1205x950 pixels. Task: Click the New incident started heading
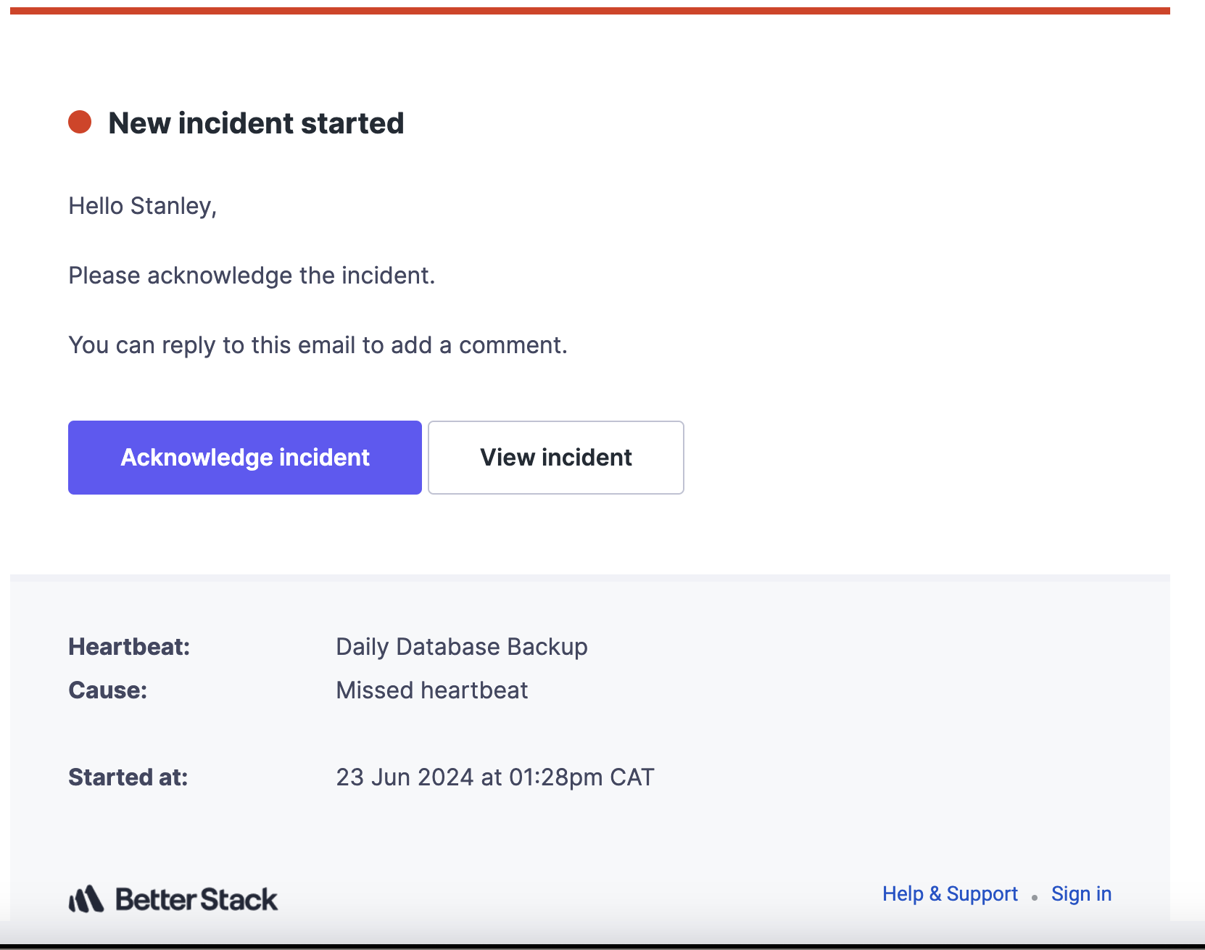256,123
